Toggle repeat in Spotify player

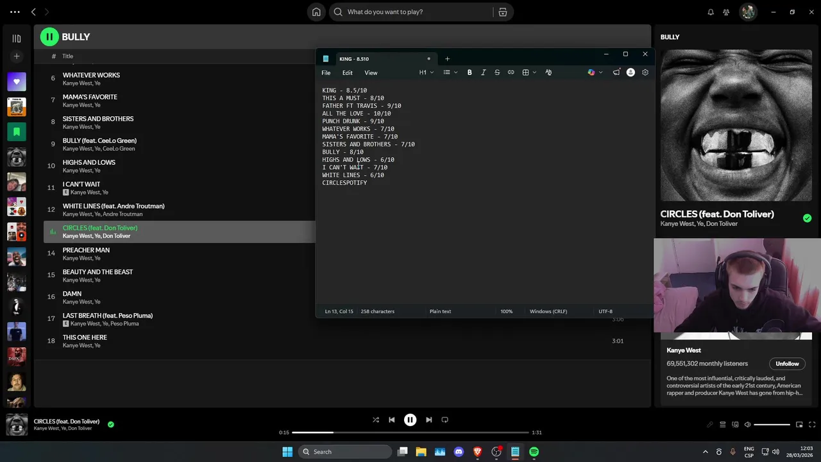(444, 420)
